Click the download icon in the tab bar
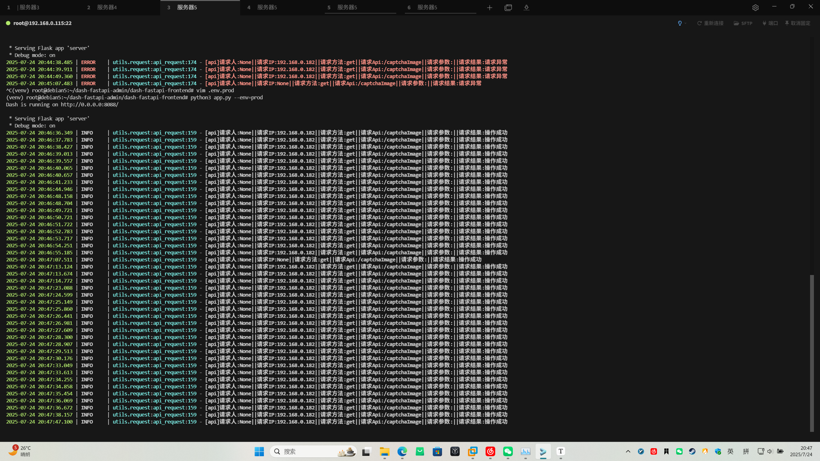Viewport: 820px width, 461px height. click(526, 8)
